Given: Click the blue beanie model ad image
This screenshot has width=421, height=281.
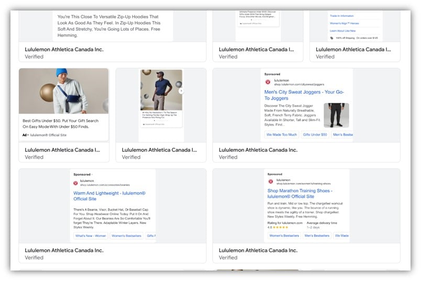Looking at the screenshot, I should pyautogui.click(x=64, y=91).
